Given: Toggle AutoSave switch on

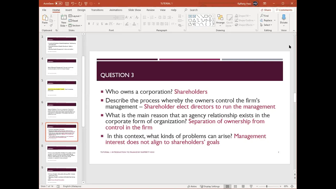Looking at the screenshot, I should 58,3.
